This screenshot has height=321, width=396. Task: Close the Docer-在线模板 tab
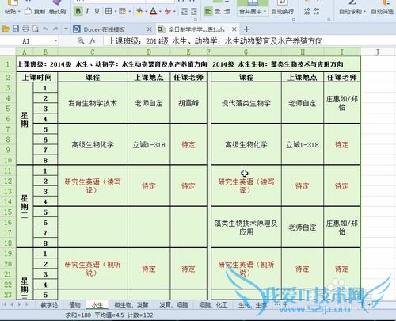(x=150, y=29)
